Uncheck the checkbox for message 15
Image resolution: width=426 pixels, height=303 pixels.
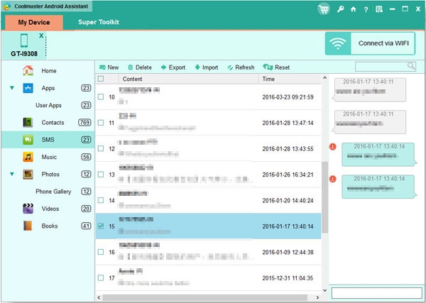tap(101, 226)
